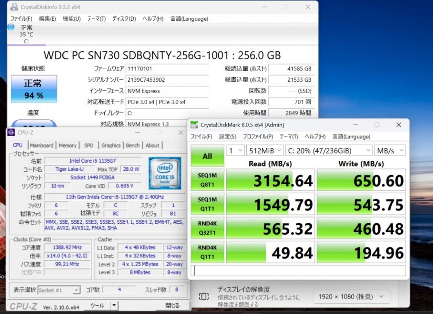Click the total host reads value 41585 GB

[x=291, y=69]
